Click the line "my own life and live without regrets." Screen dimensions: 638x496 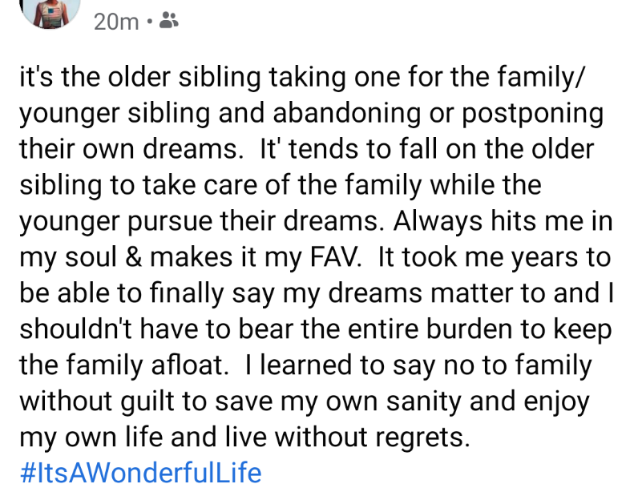click(244, 437)
